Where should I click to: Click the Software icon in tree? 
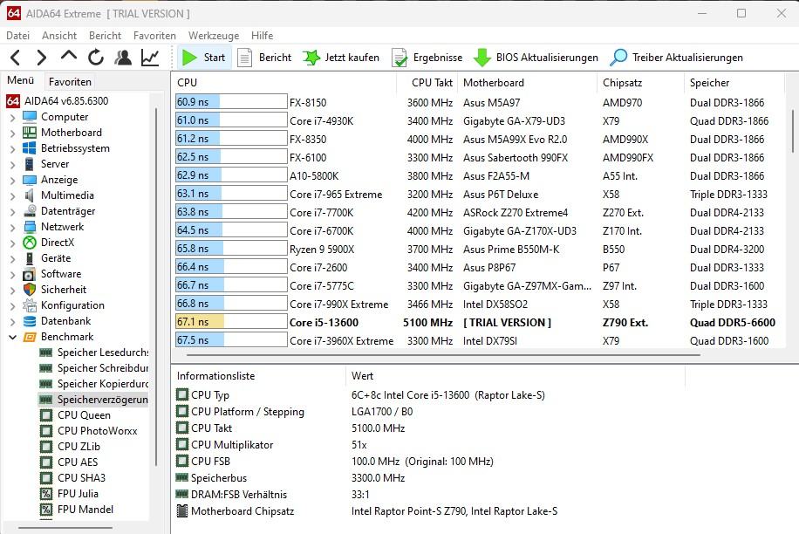(30, 274)
